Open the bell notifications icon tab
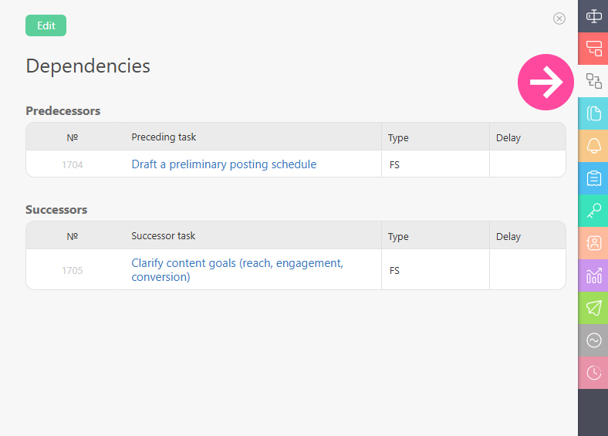The height and width of the screenshot is (436, 608). pos(593,146)
